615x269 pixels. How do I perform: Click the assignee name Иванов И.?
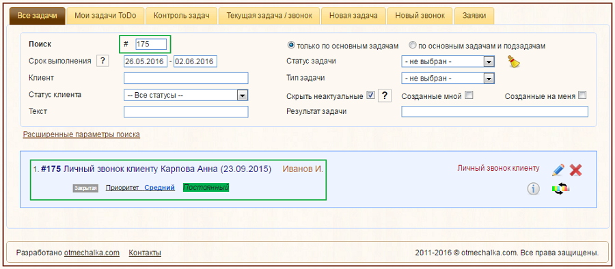(303, 169)
